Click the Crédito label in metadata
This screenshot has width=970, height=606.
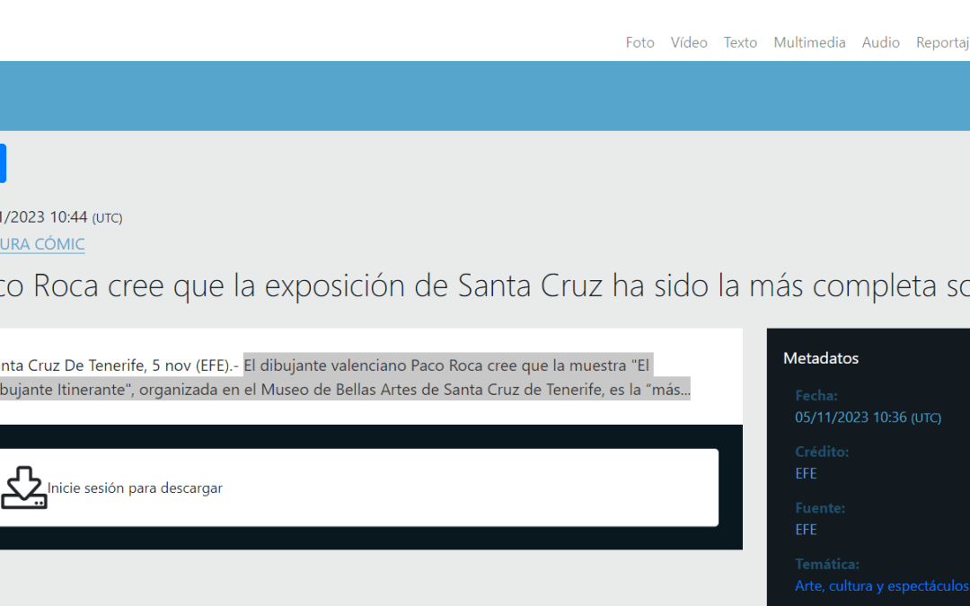pos(822,452)
